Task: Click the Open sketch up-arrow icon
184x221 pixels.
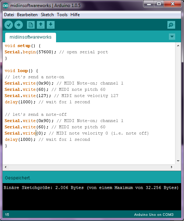Action: [41, 25]
